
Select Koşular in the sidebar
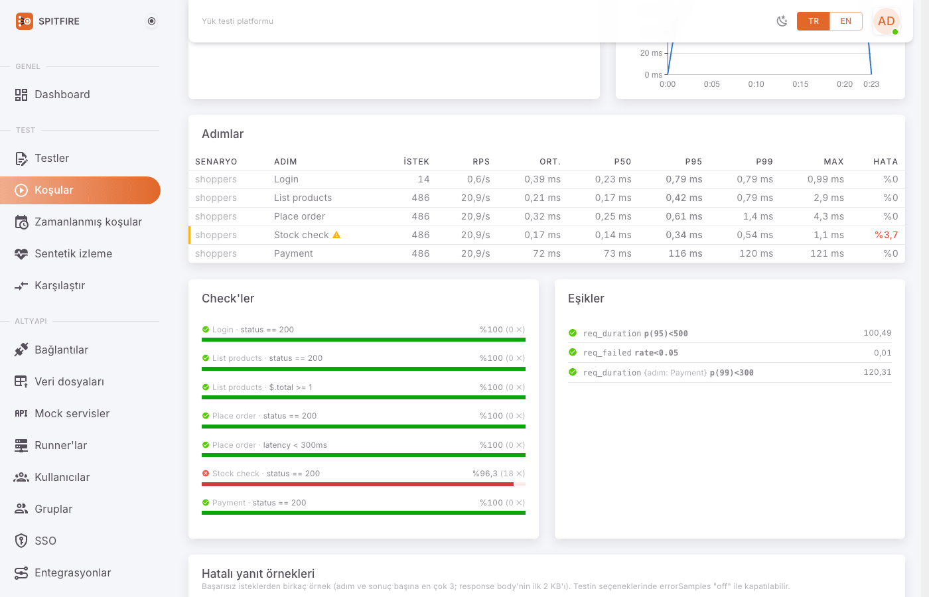(x=80, y=190)
